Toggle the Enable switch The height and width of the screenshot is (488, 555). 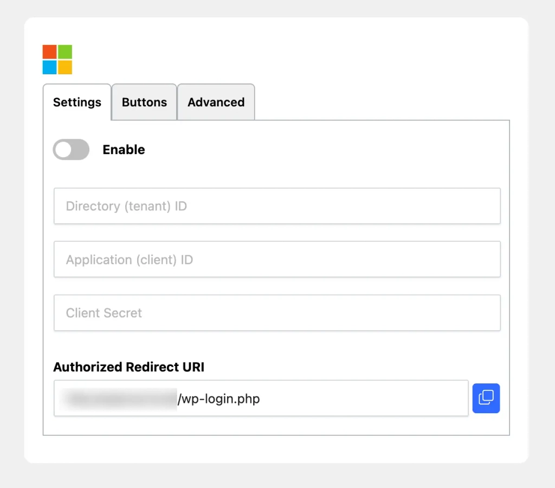pos(71,150)
